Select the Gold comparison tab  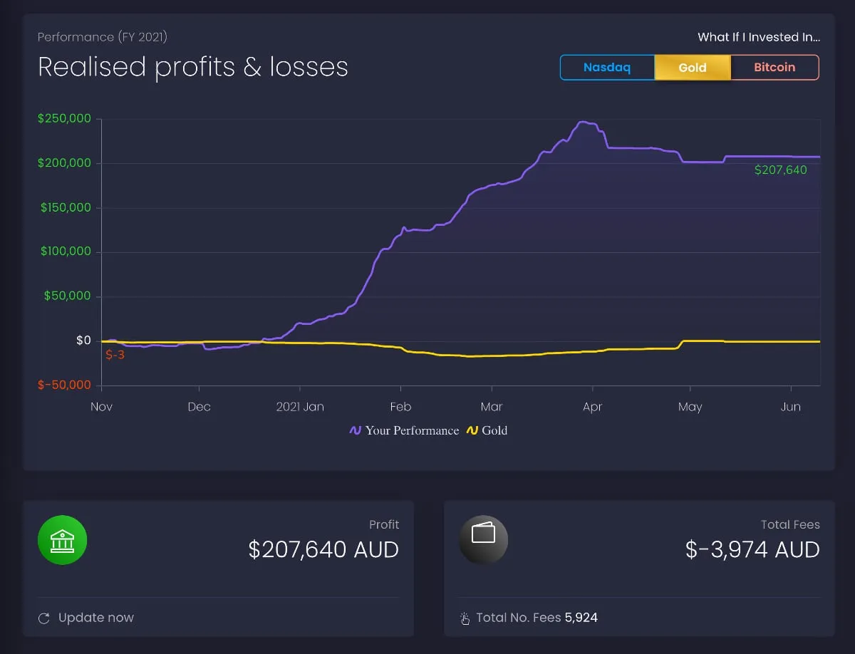point(693,68)
